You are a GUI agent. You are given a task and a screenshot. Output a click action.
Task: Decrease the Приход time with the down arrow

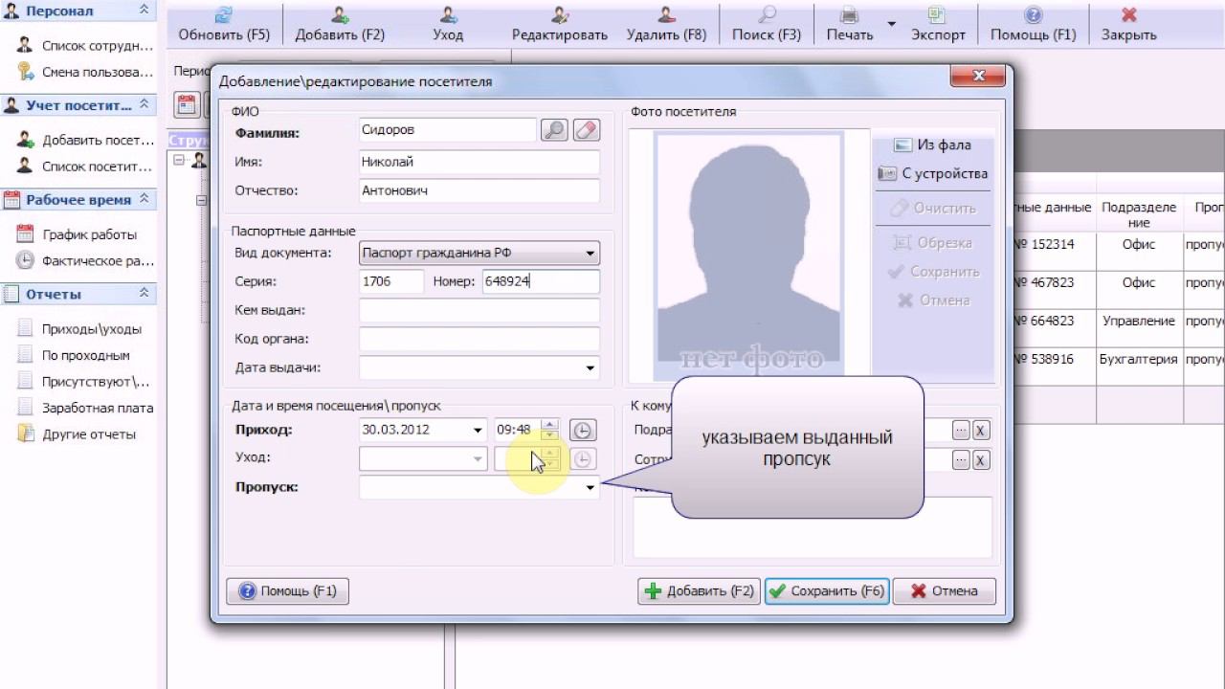point(549,435)
